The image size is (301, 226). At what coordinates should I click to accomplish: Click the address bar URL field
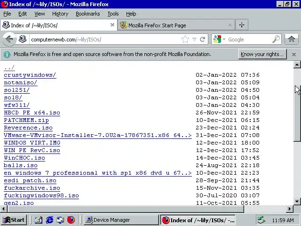coord(105,40)
